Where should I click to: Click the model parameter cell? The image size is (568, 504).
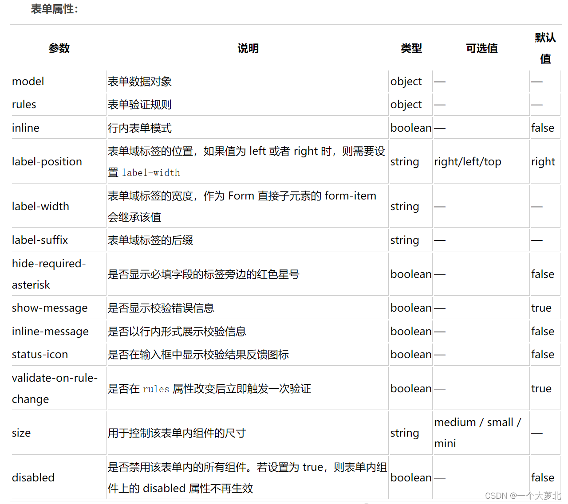pyautogui.click(x=59, y=82)
